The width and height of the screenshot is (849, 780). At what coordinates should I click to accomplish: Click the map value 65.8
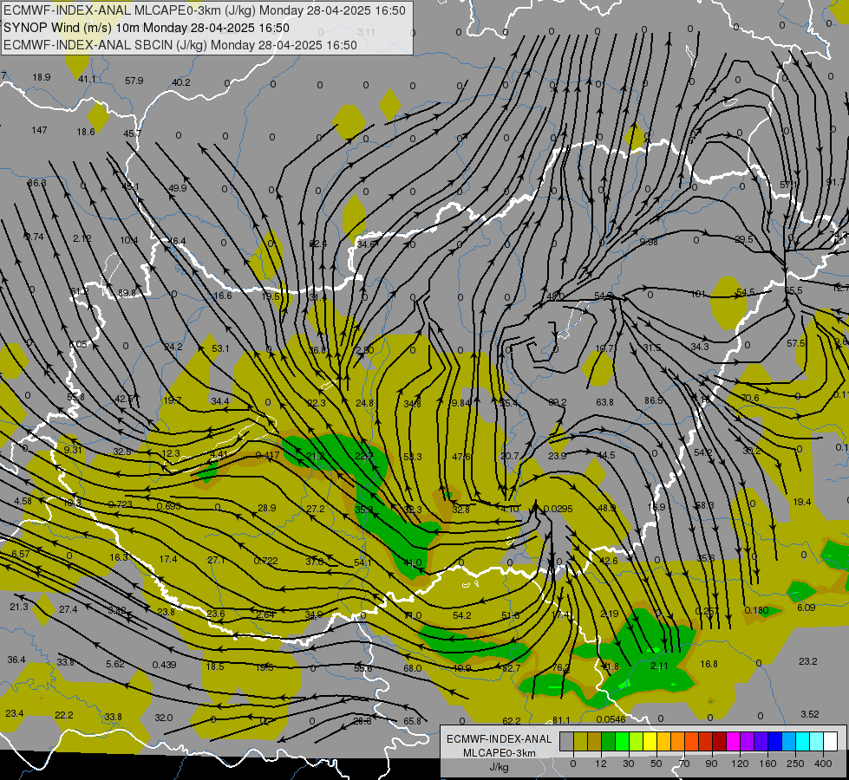(412, 721)
